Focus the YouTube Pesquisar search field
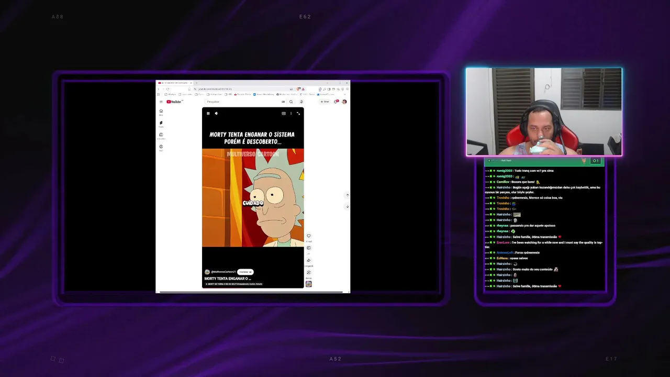 coord(243,102)
